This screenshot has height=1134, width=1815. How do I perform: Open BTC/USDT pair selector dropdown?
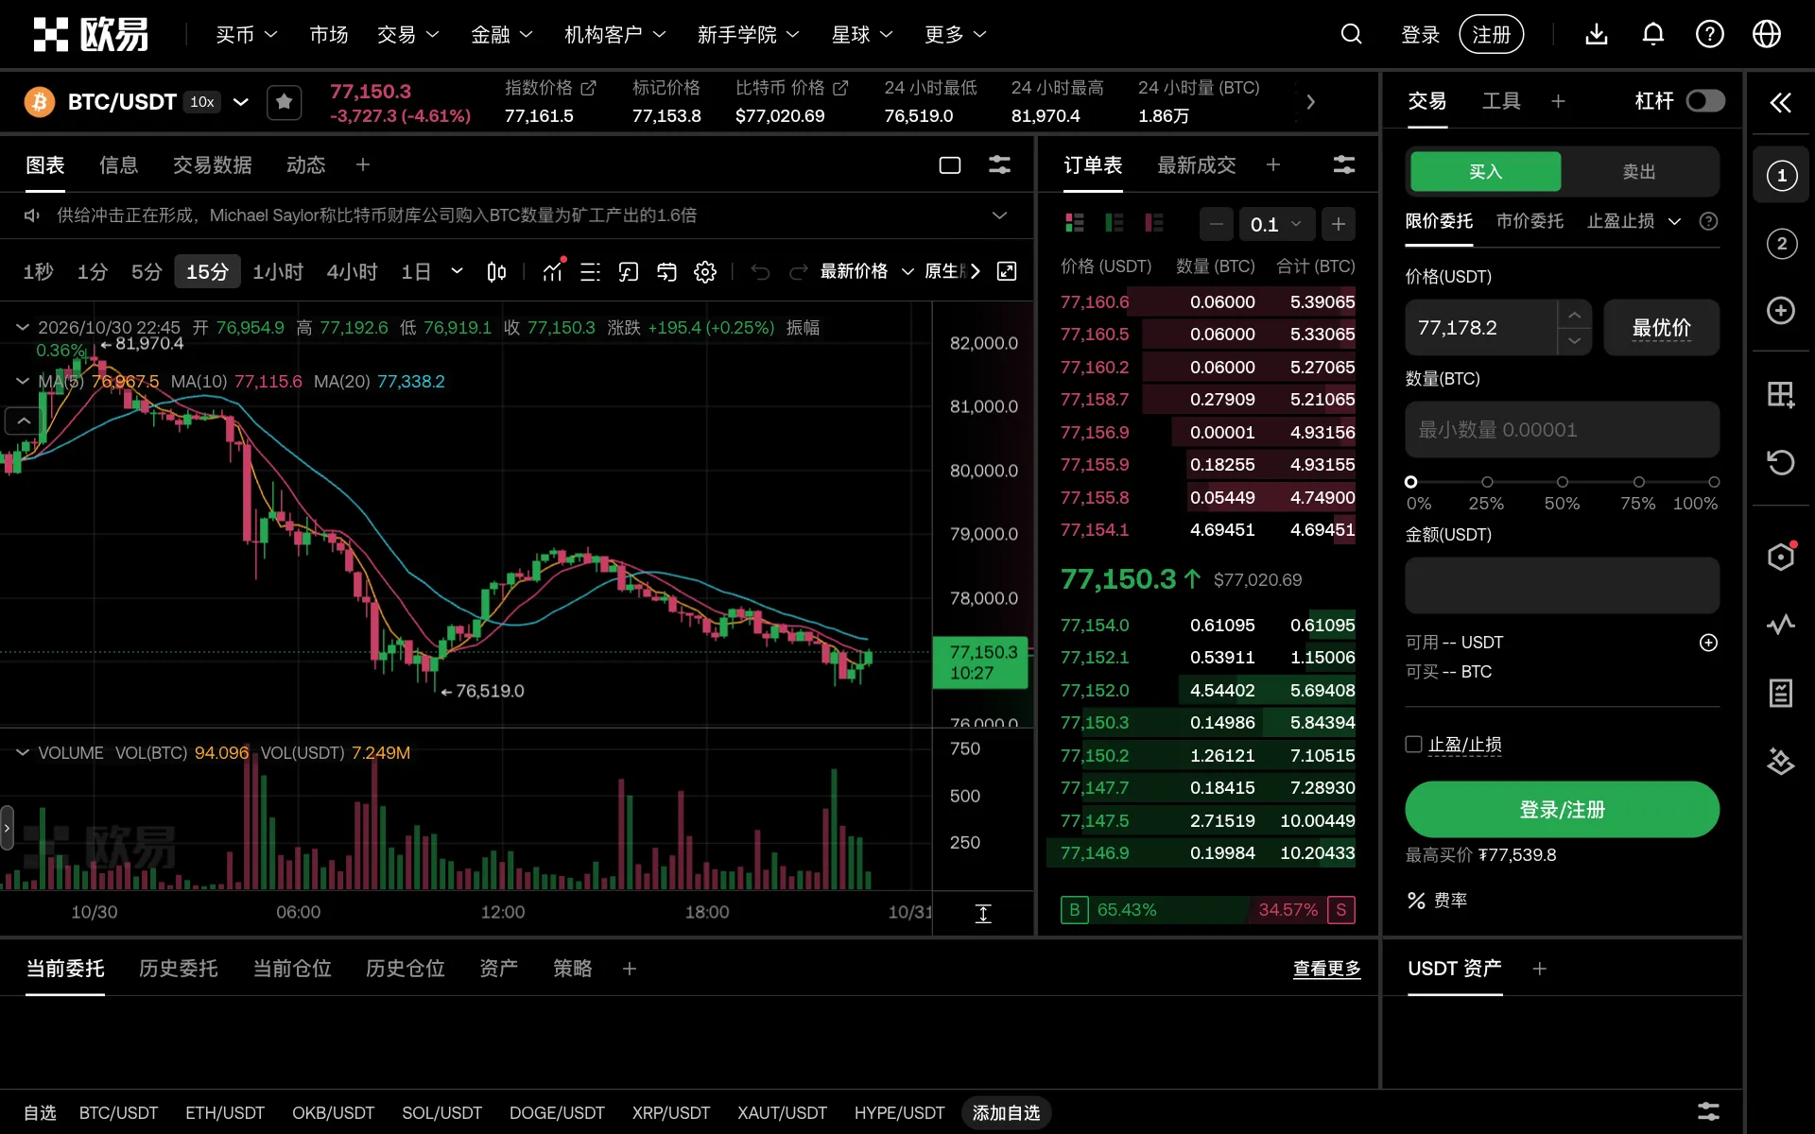coord(241,102)
